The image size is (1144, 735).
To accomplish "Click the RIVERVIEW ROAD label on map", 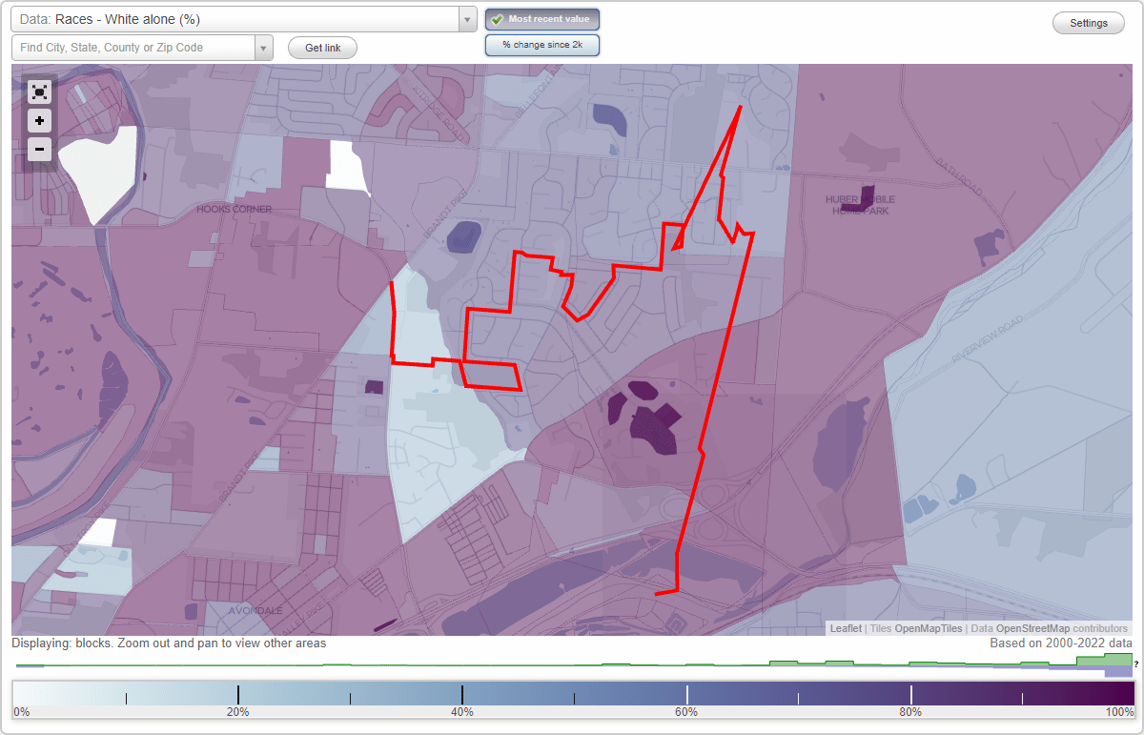I will click(987, 338).
